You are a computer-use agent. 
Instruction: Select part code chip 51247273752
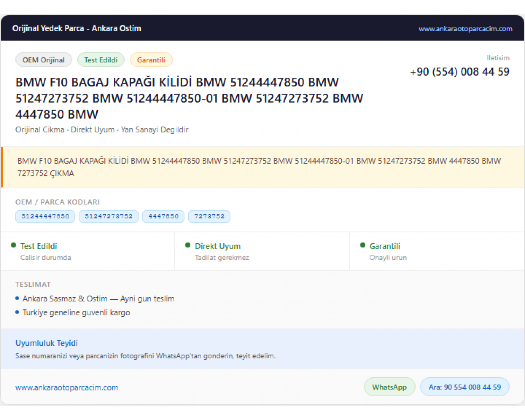click(x=108, y=216)
